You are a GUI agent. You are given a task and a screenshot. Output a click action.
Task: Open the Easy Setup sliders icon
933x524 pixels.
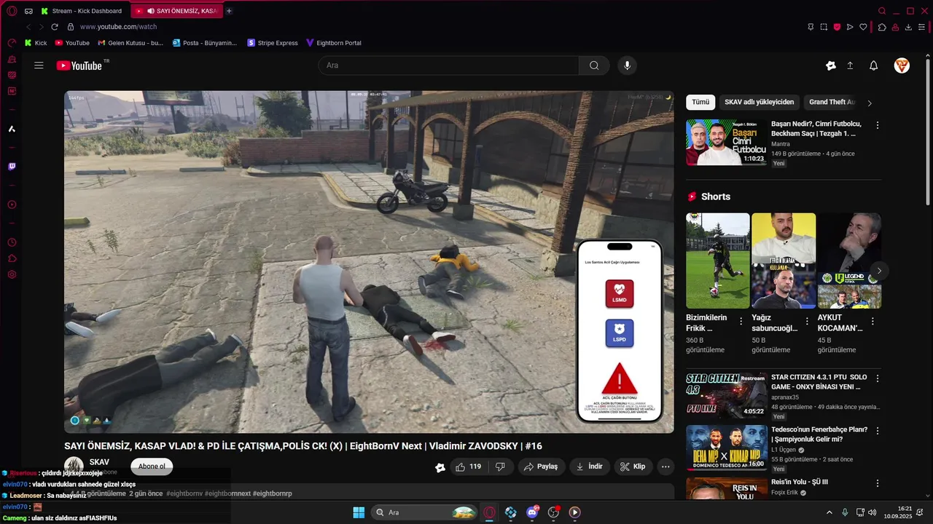click(x=921, y=27)
